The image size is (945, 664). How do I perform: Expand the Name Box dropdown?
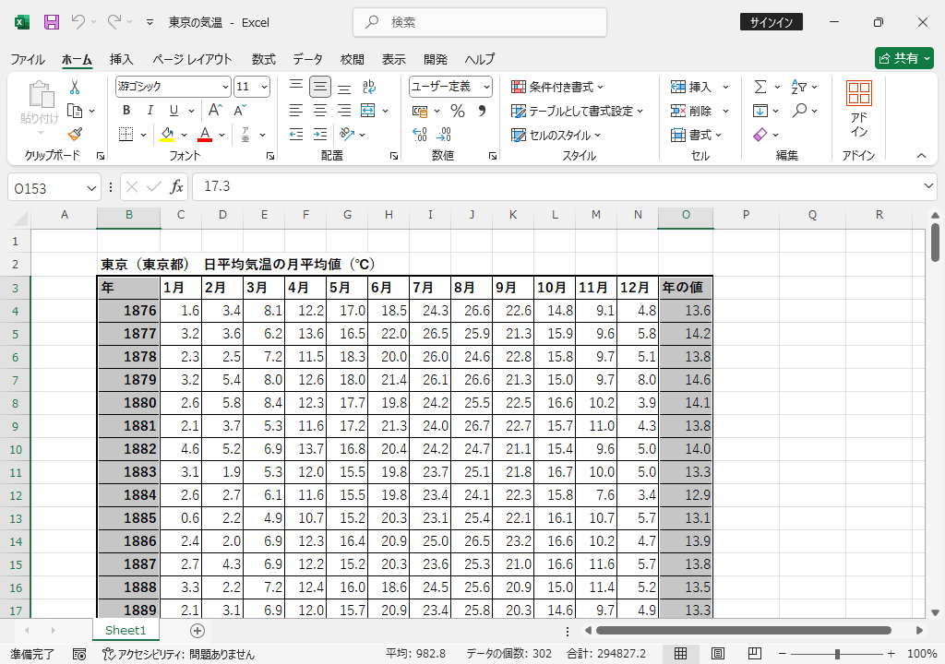point(91,189)
